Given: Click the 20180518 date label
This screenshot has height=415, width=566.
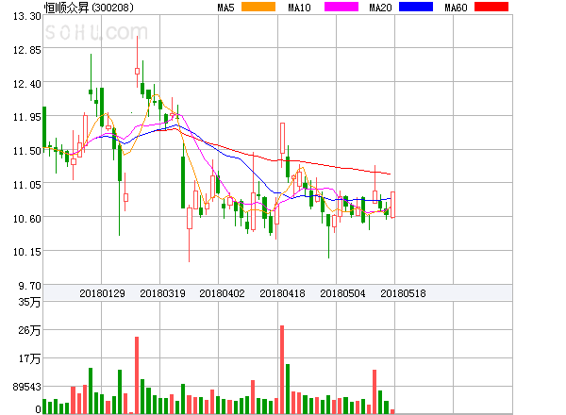Looking at the screenshot, I should (403, 293).
